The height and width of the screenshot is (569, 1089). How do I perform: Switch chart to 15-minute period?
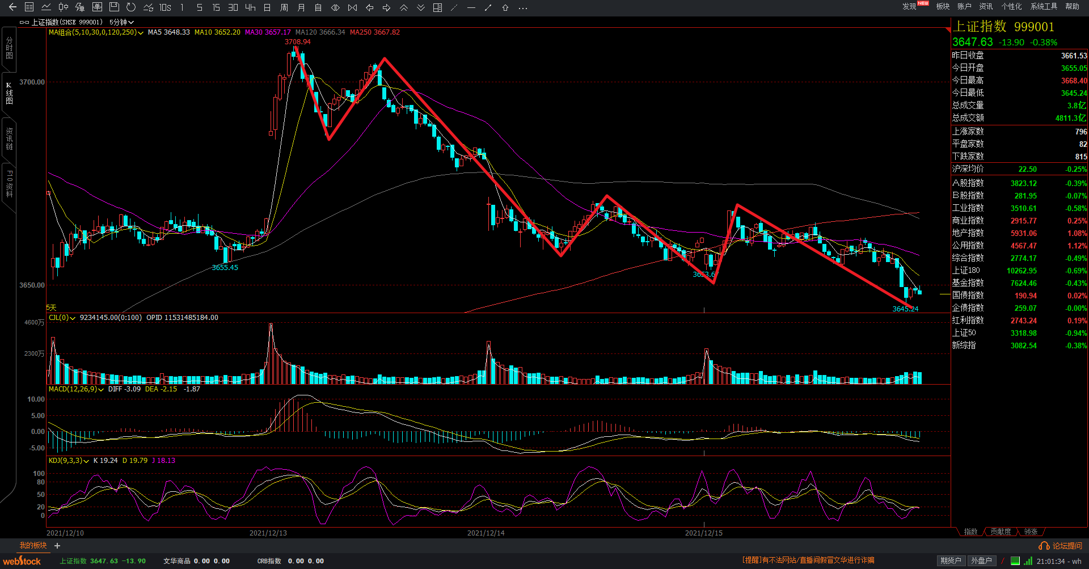[x=216, y=7]
